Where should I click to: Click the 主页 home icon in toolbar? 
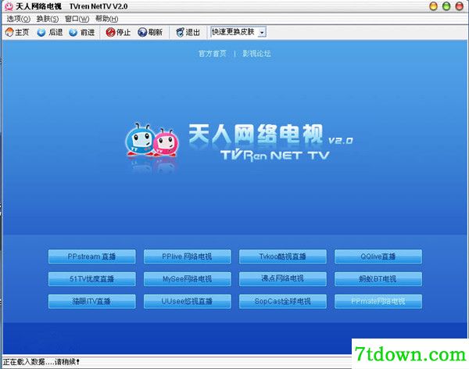pyautogui.click(x=9, y=32)
